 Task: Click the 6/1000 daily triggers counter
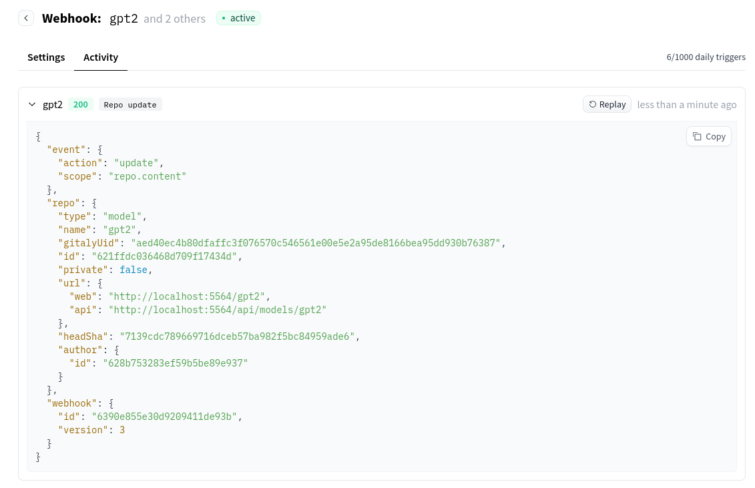tap(706, 57)
